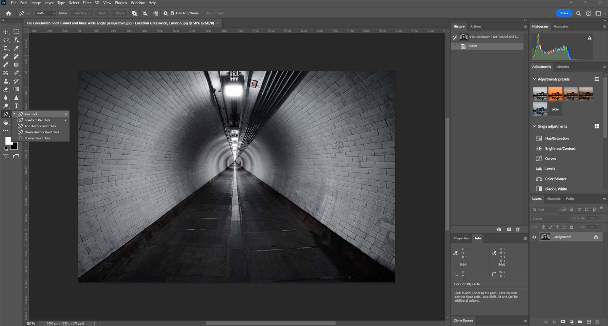Switch to the Navigator tab

point(561,26)
